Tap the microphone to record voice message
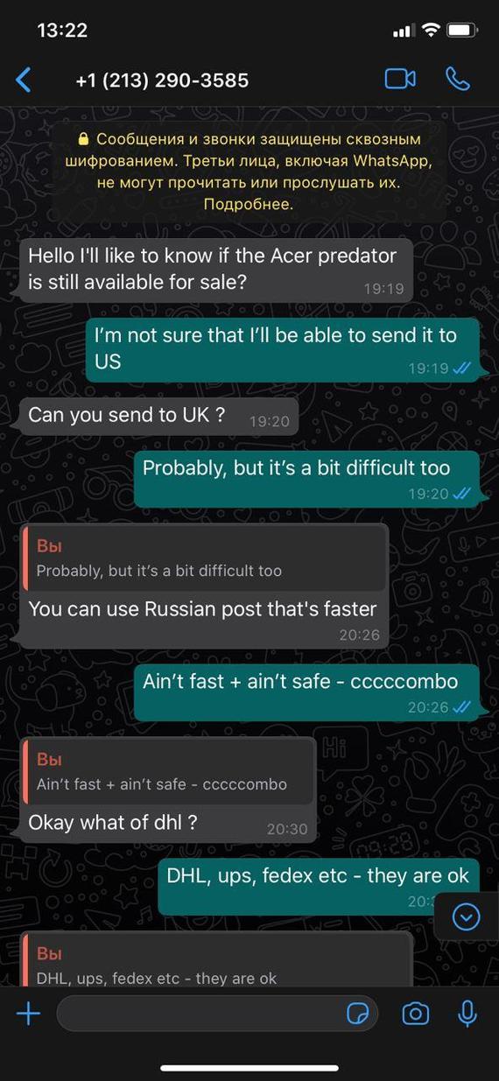Viewport: 499px width, 1081px height. [467, 1014]
